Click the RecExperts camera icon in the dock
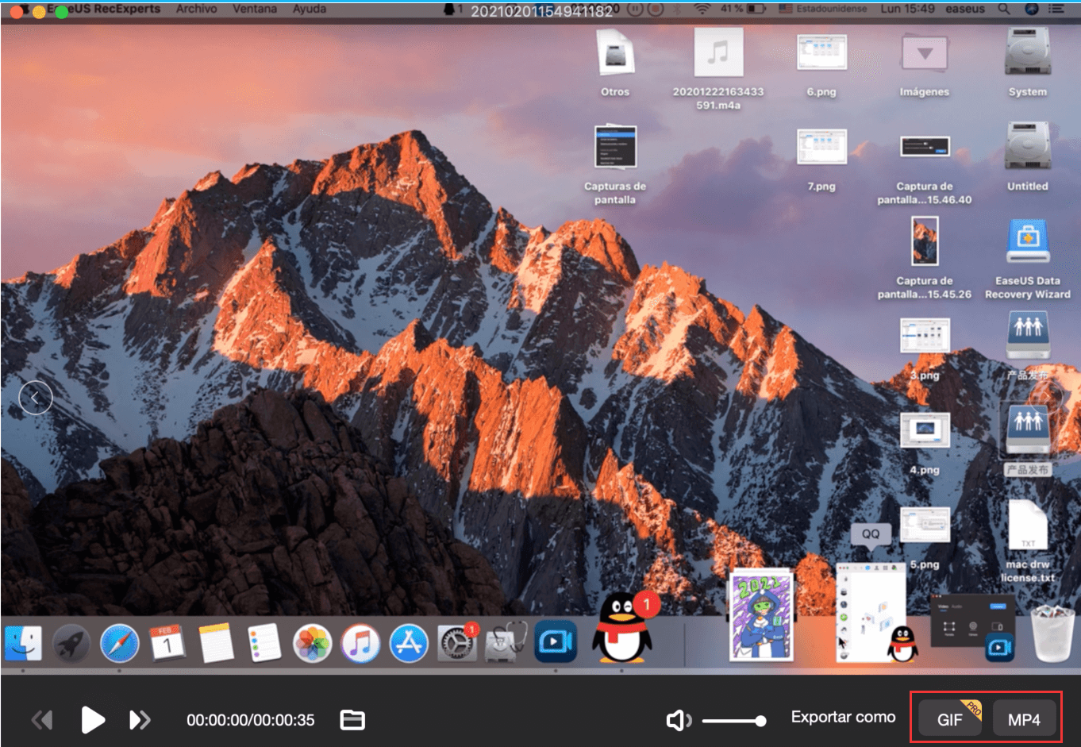Image resolution: width=1081 pixels, height=747 pixels. [556, 641]
